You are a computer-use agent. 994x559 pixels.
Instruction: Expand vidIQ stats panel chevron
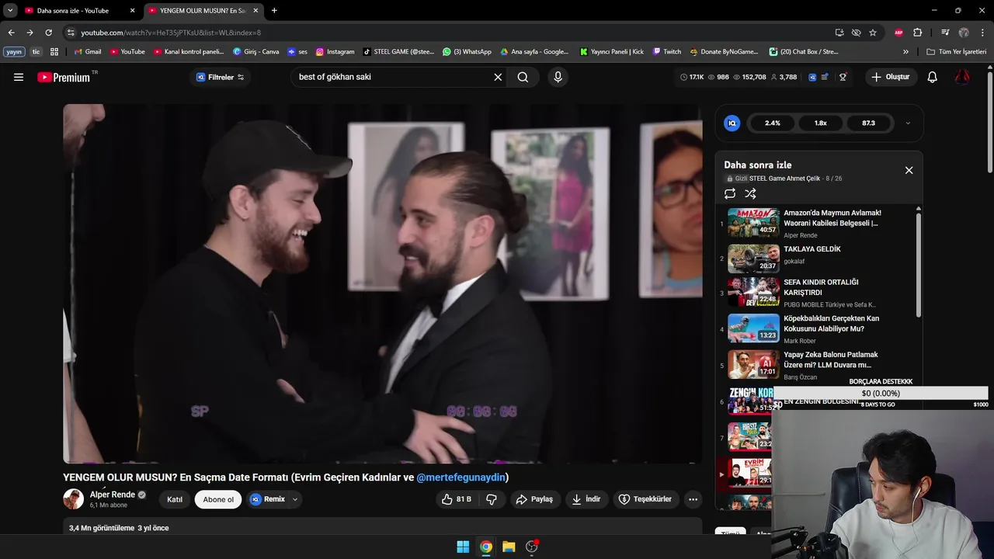908,123
